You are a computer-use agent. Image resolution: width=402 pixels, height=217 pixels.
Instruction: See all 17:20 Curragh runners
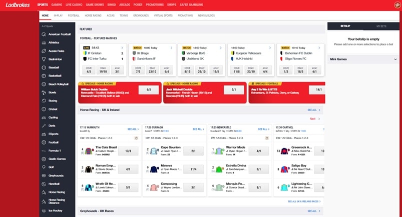click(x=198, y=129)
